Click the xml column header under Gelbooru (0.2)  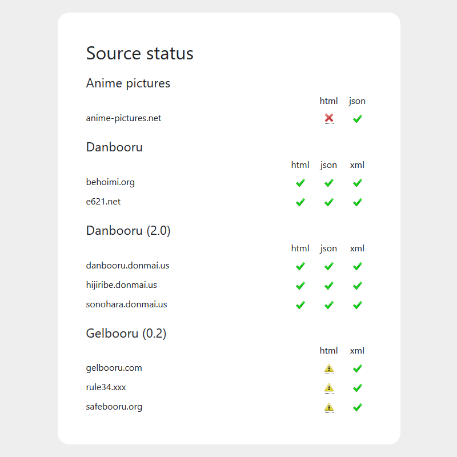(358, 351)
